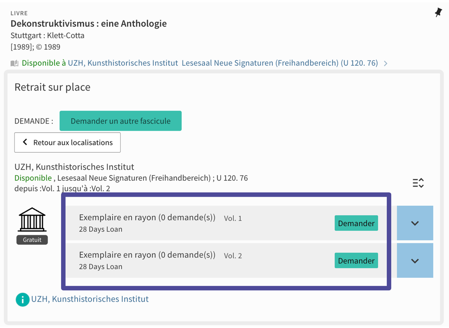The height and width of the screenshot is (328, 449).
Task: Click the Gratuit badge
Action: coord(32,240)
